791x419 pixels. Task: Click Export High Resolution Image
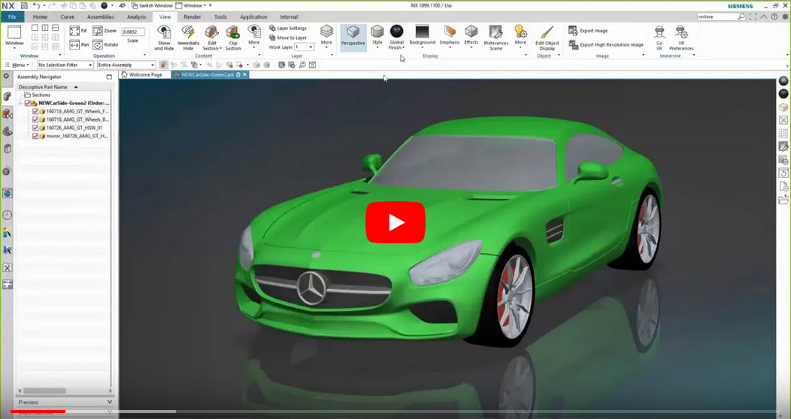pos(606,45)
